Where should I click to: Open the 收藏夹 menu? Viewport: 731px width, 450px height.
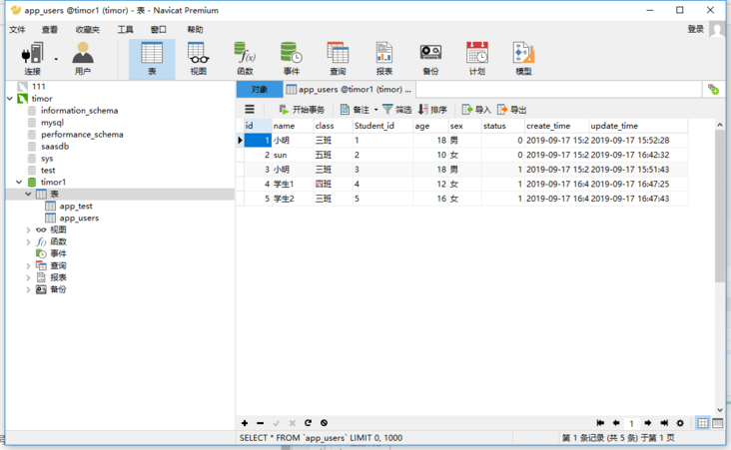click(88, 30)
